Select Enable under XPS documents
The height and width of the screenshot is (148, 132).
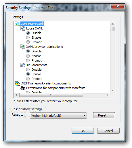[28, 74]
